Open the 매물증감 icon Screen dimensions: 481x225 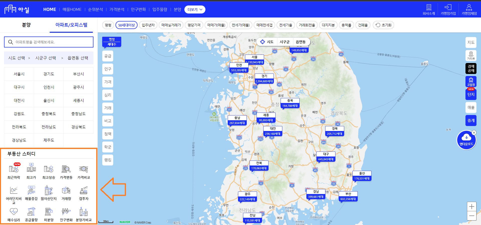pos(31,190)
